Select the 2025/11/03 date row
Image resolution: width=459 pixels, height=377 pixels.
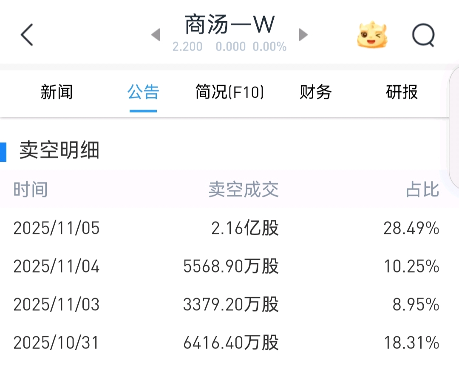coord(229,304)
